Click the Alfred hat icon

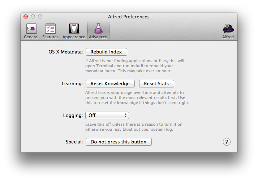228,31
